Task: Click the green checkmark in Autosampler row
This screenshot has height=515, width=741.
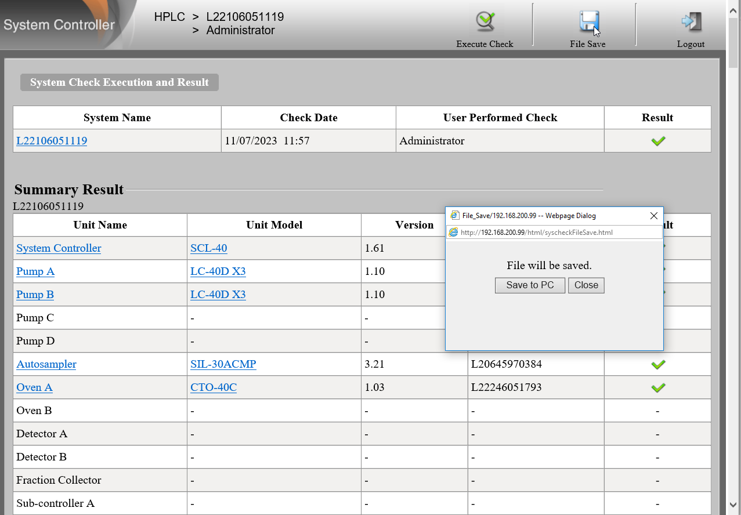Action: point(658,364)
